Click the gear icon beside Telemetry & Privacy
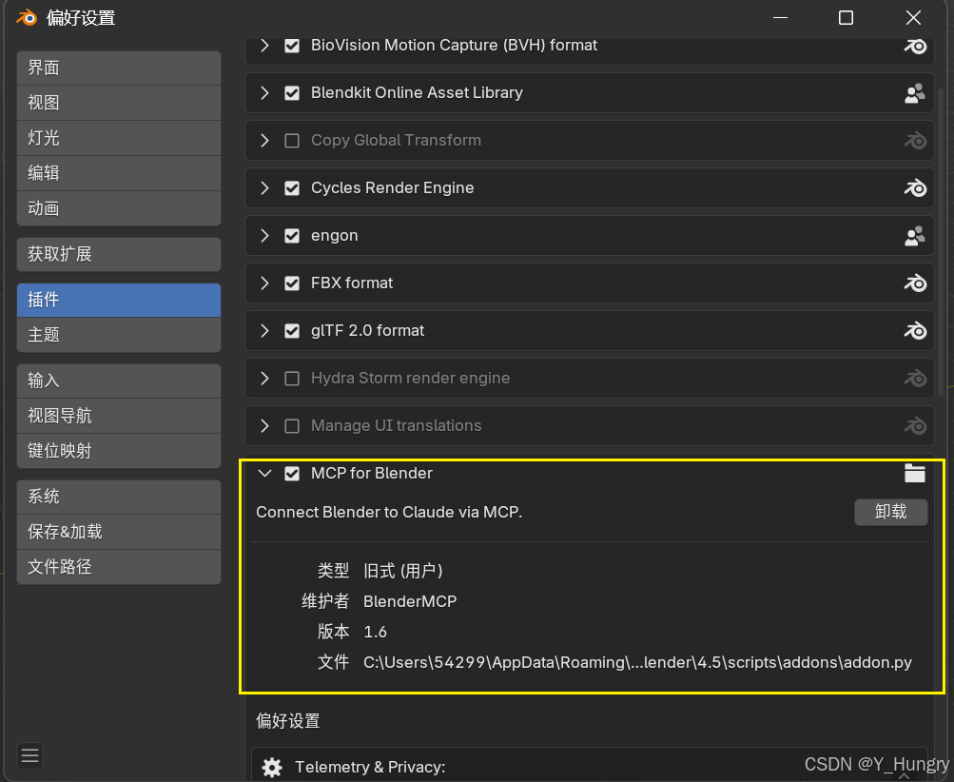954x782 pixels. pos(272,768)
